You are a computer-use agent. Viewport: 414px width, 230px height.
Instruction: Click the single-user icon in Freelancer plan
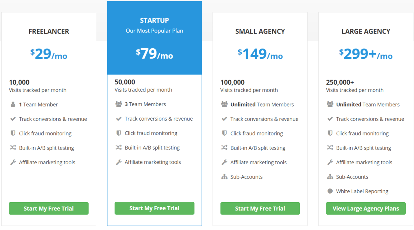(x=13, y=104)
